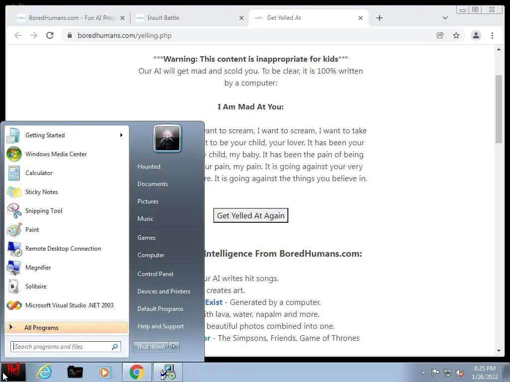Open Chrome three-dot menu
The image size is (510, 382).
pyautogui.click(x=492, y=35)
